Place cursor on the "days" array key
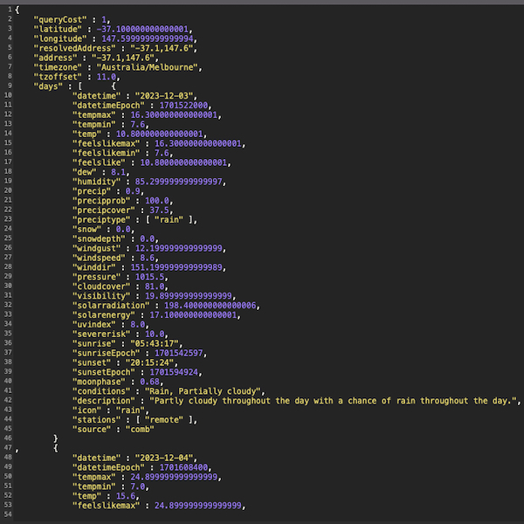Screen dimensions: 524x524 [47, 86]
